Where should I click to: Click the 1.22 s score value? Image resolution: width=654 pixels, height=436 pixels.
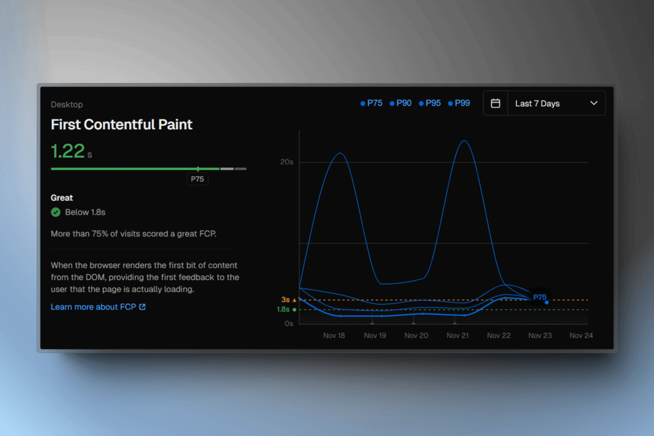[72, 151]
